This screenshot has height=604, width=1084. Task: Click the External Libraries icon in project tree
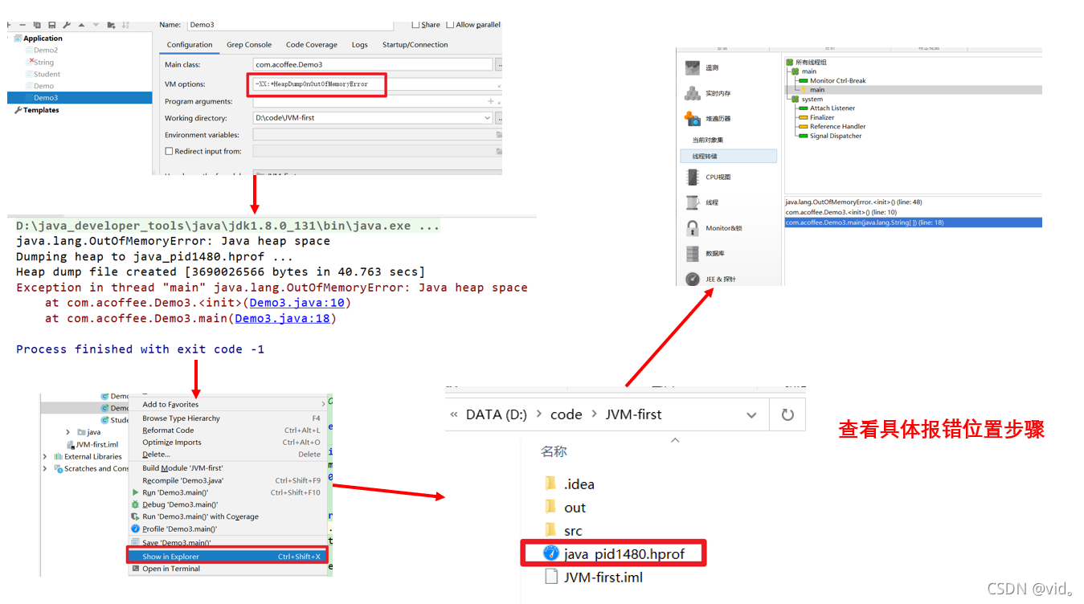58,456
